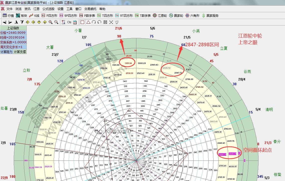Toggle the triangle drawing mode
285x181 pixels.
88,22
